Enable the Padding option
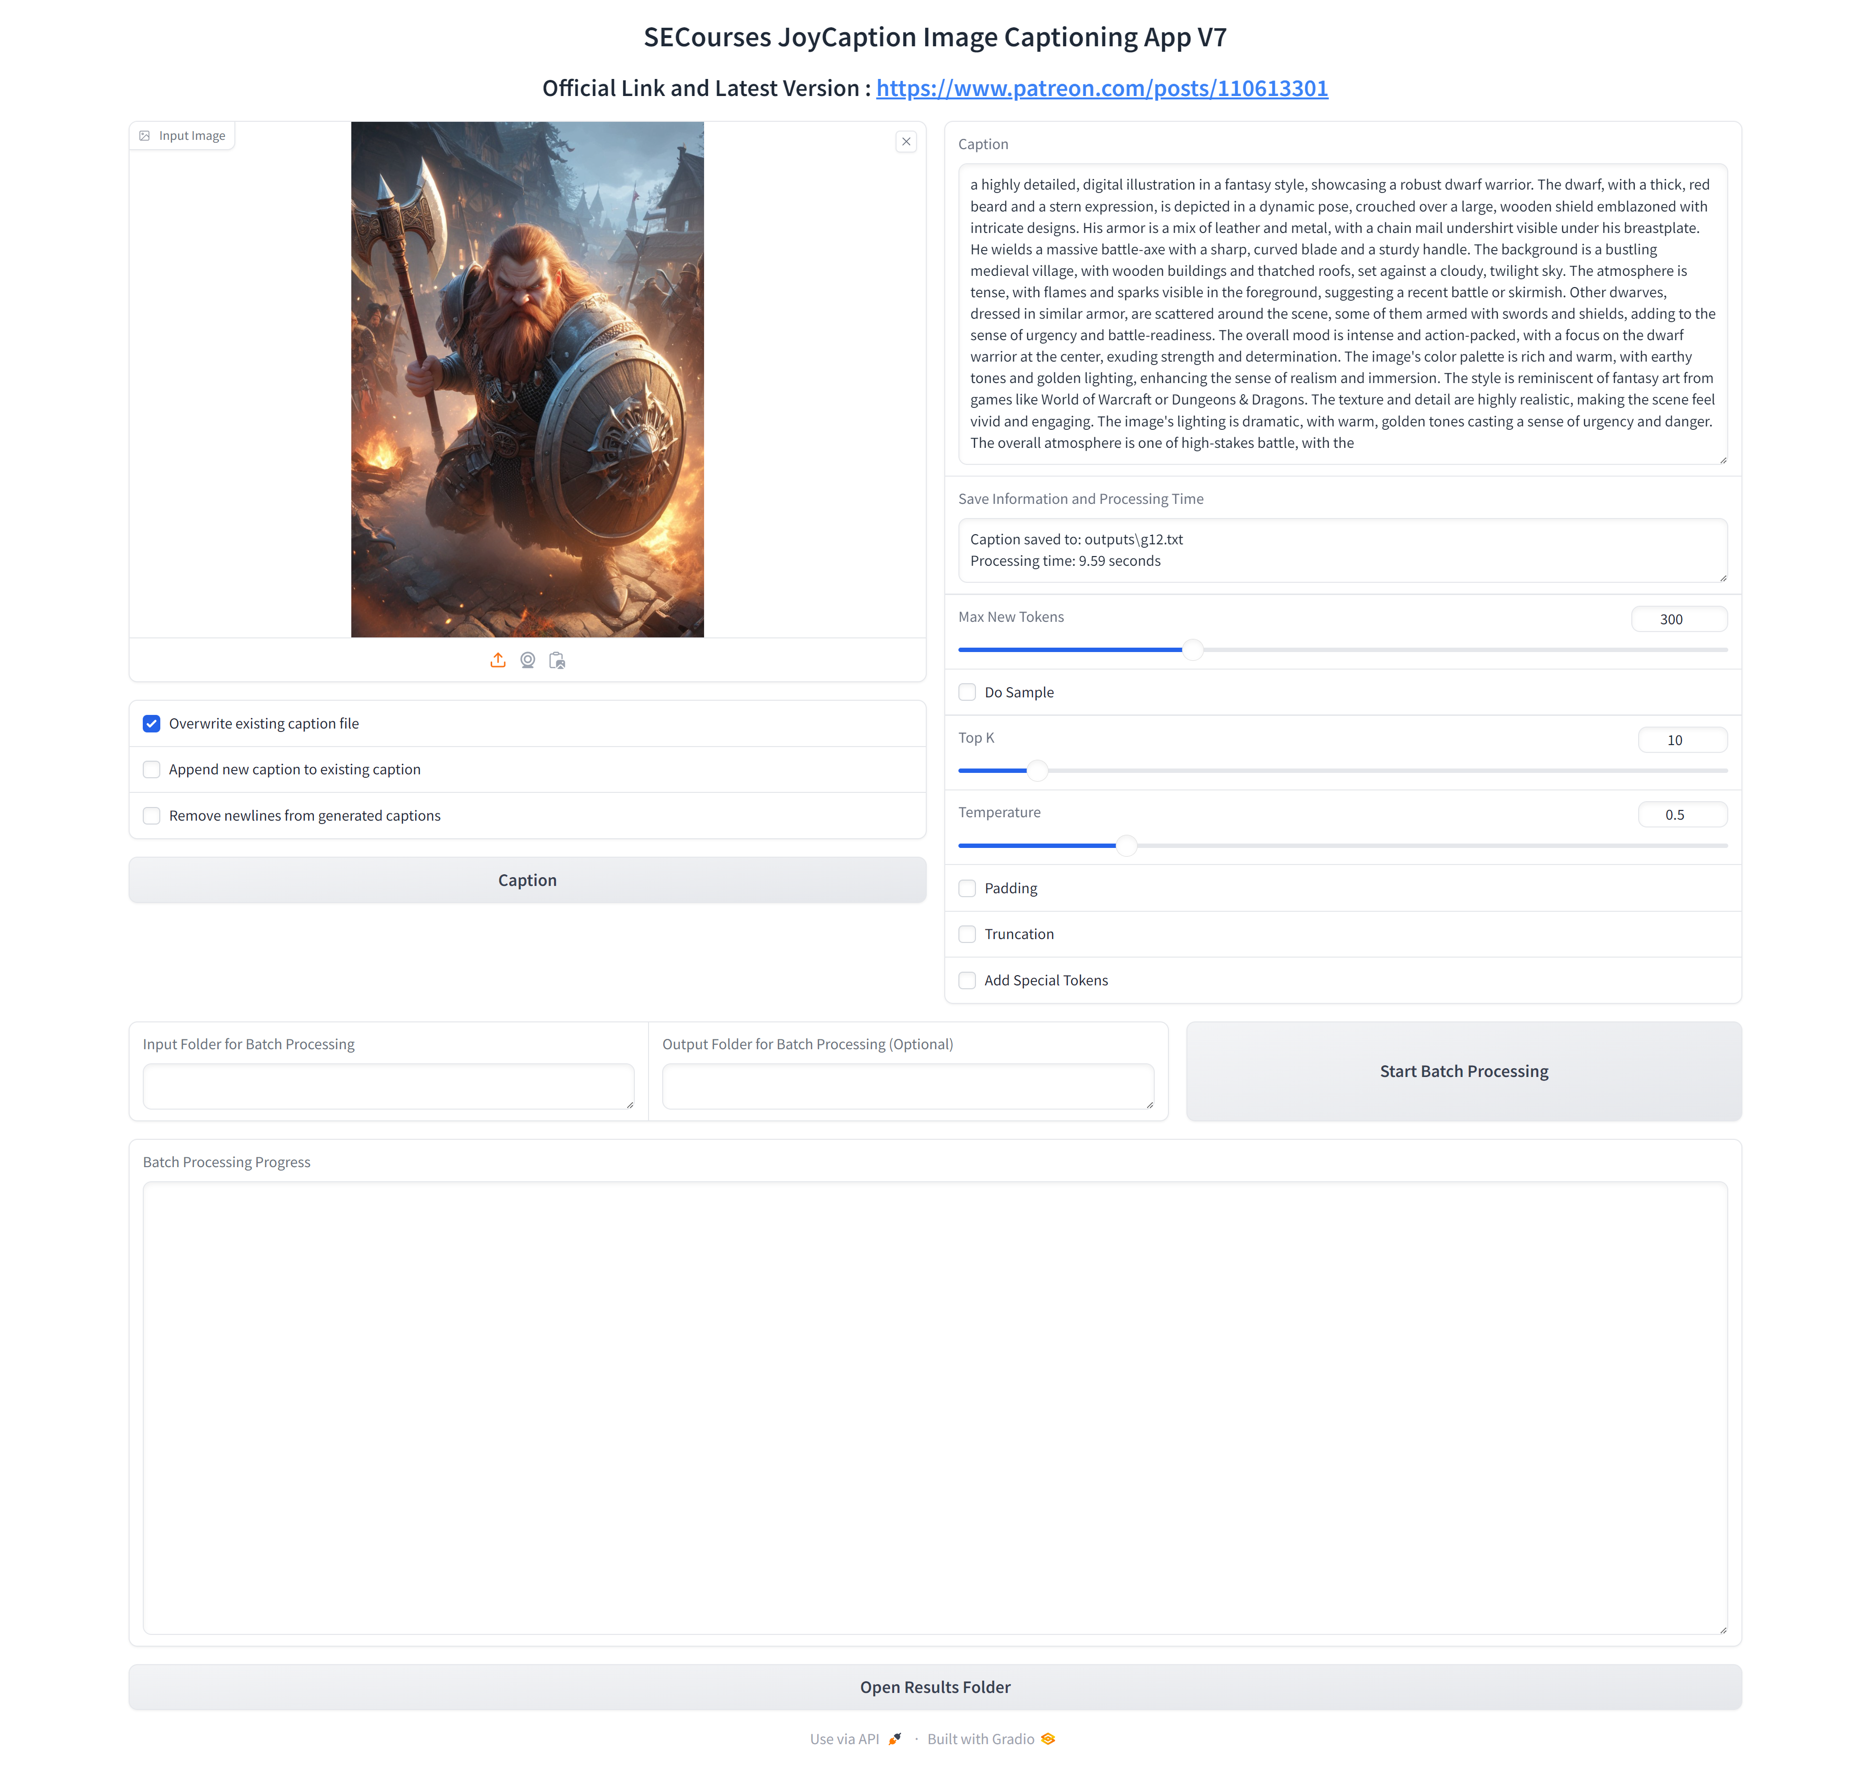The image size is (1872, 1768). tap(968, 888)
